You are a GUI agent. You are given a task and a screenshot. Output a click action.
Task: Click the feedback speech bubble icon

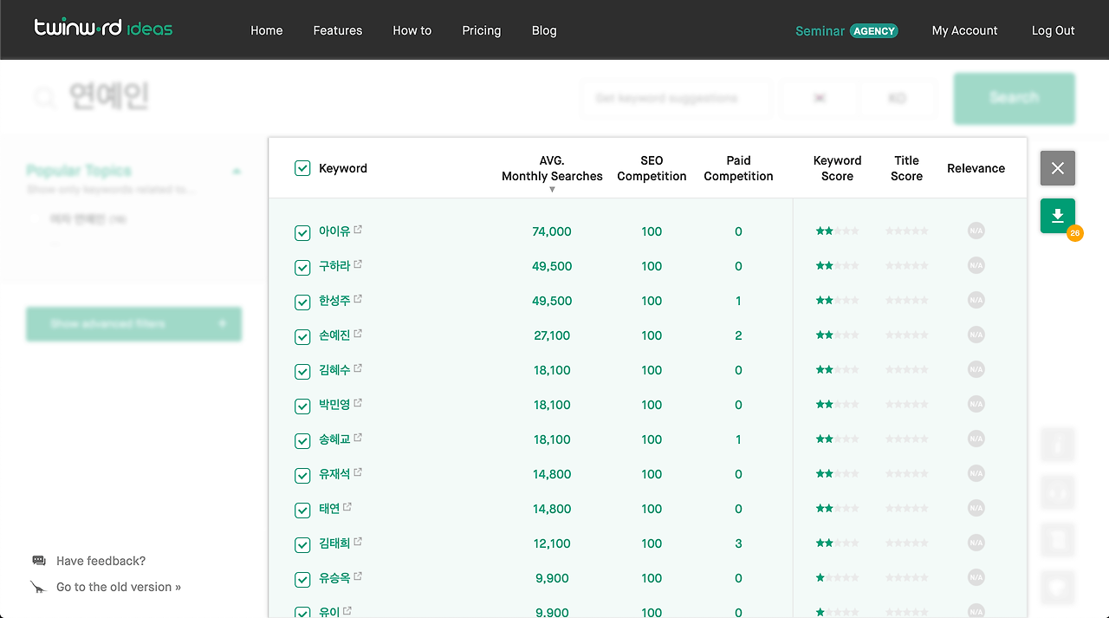pyautogui.click(x=39, y=561)
